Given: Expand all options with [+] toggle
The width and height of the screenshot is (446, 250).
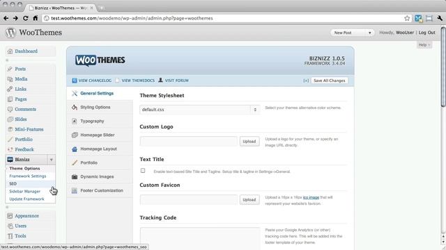Looking at the screenshot, I should point(306,81).
